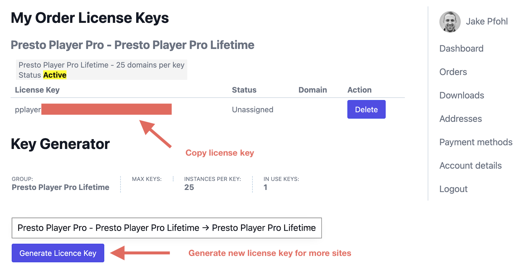Navigate to Addresses

[x=460, y=119]
